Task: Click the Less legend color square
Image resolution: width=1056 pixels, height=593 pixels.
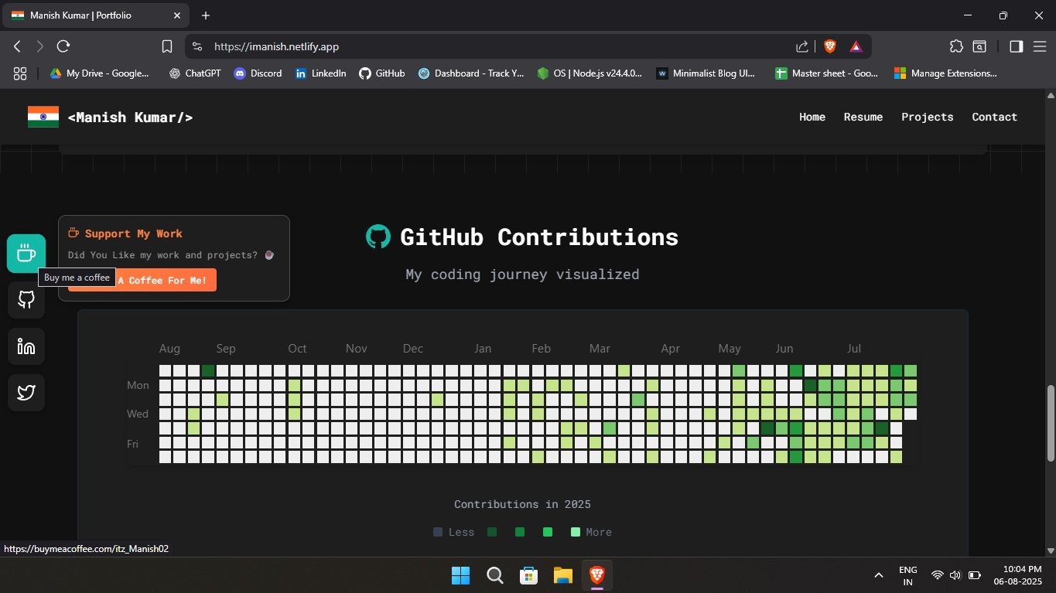Action: pyautogui.click(x=439, y=532)
